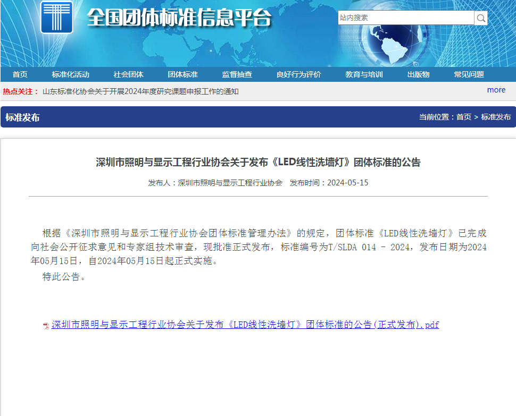The width and height of the screenshot is (516, 416).
Task: Click the standard number T/SLDA 014 - 2024
Action: pyautogui.click(x=369, y=247)
